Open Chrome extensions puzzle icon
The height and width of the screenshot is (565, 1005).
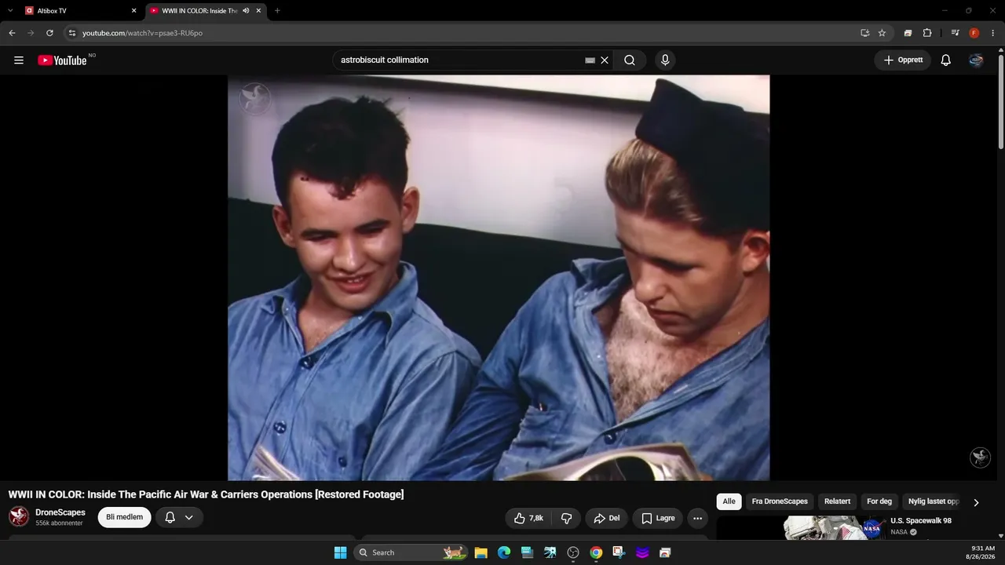[927, 33]
